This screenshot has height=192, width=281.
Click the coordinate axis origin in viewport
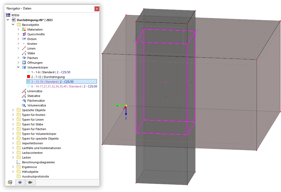(126, 106)
